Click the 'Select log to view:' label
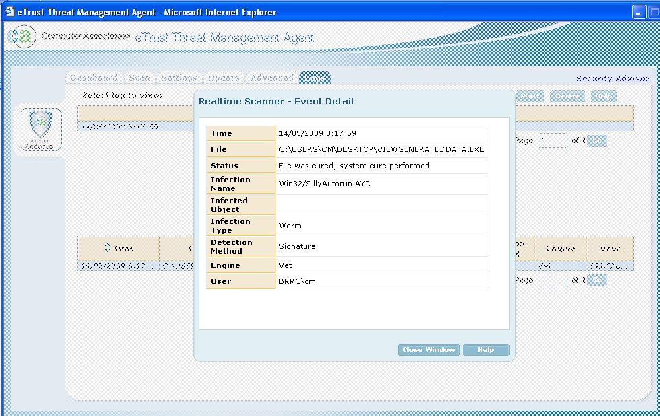 (122, 95)
